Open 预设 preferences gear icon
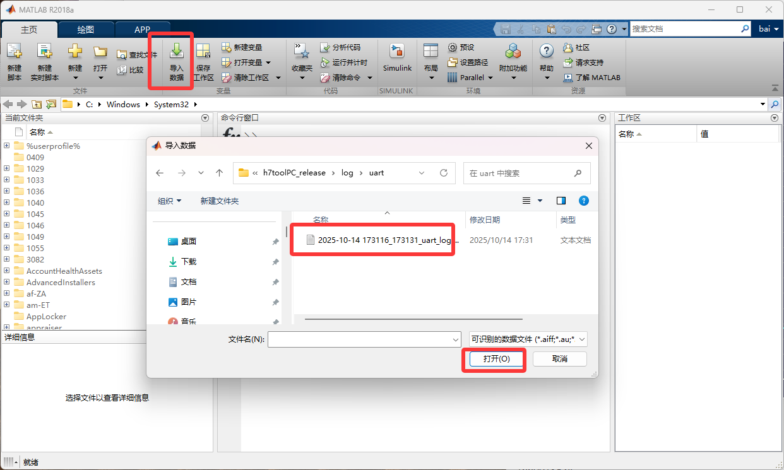Viewport: 784px width, 470px height. click(453, 47)
